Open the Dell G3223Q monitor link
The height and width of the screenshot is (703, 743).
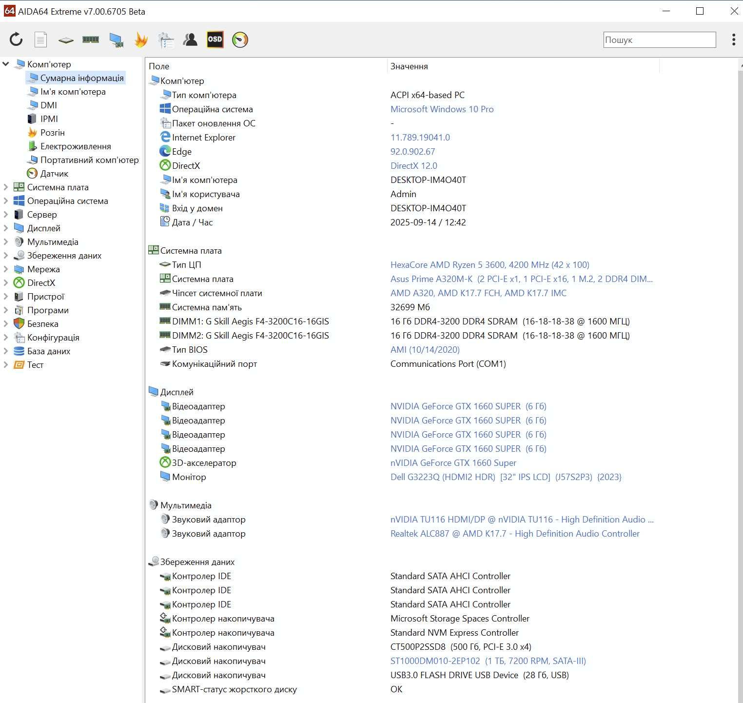click(506, 477)
